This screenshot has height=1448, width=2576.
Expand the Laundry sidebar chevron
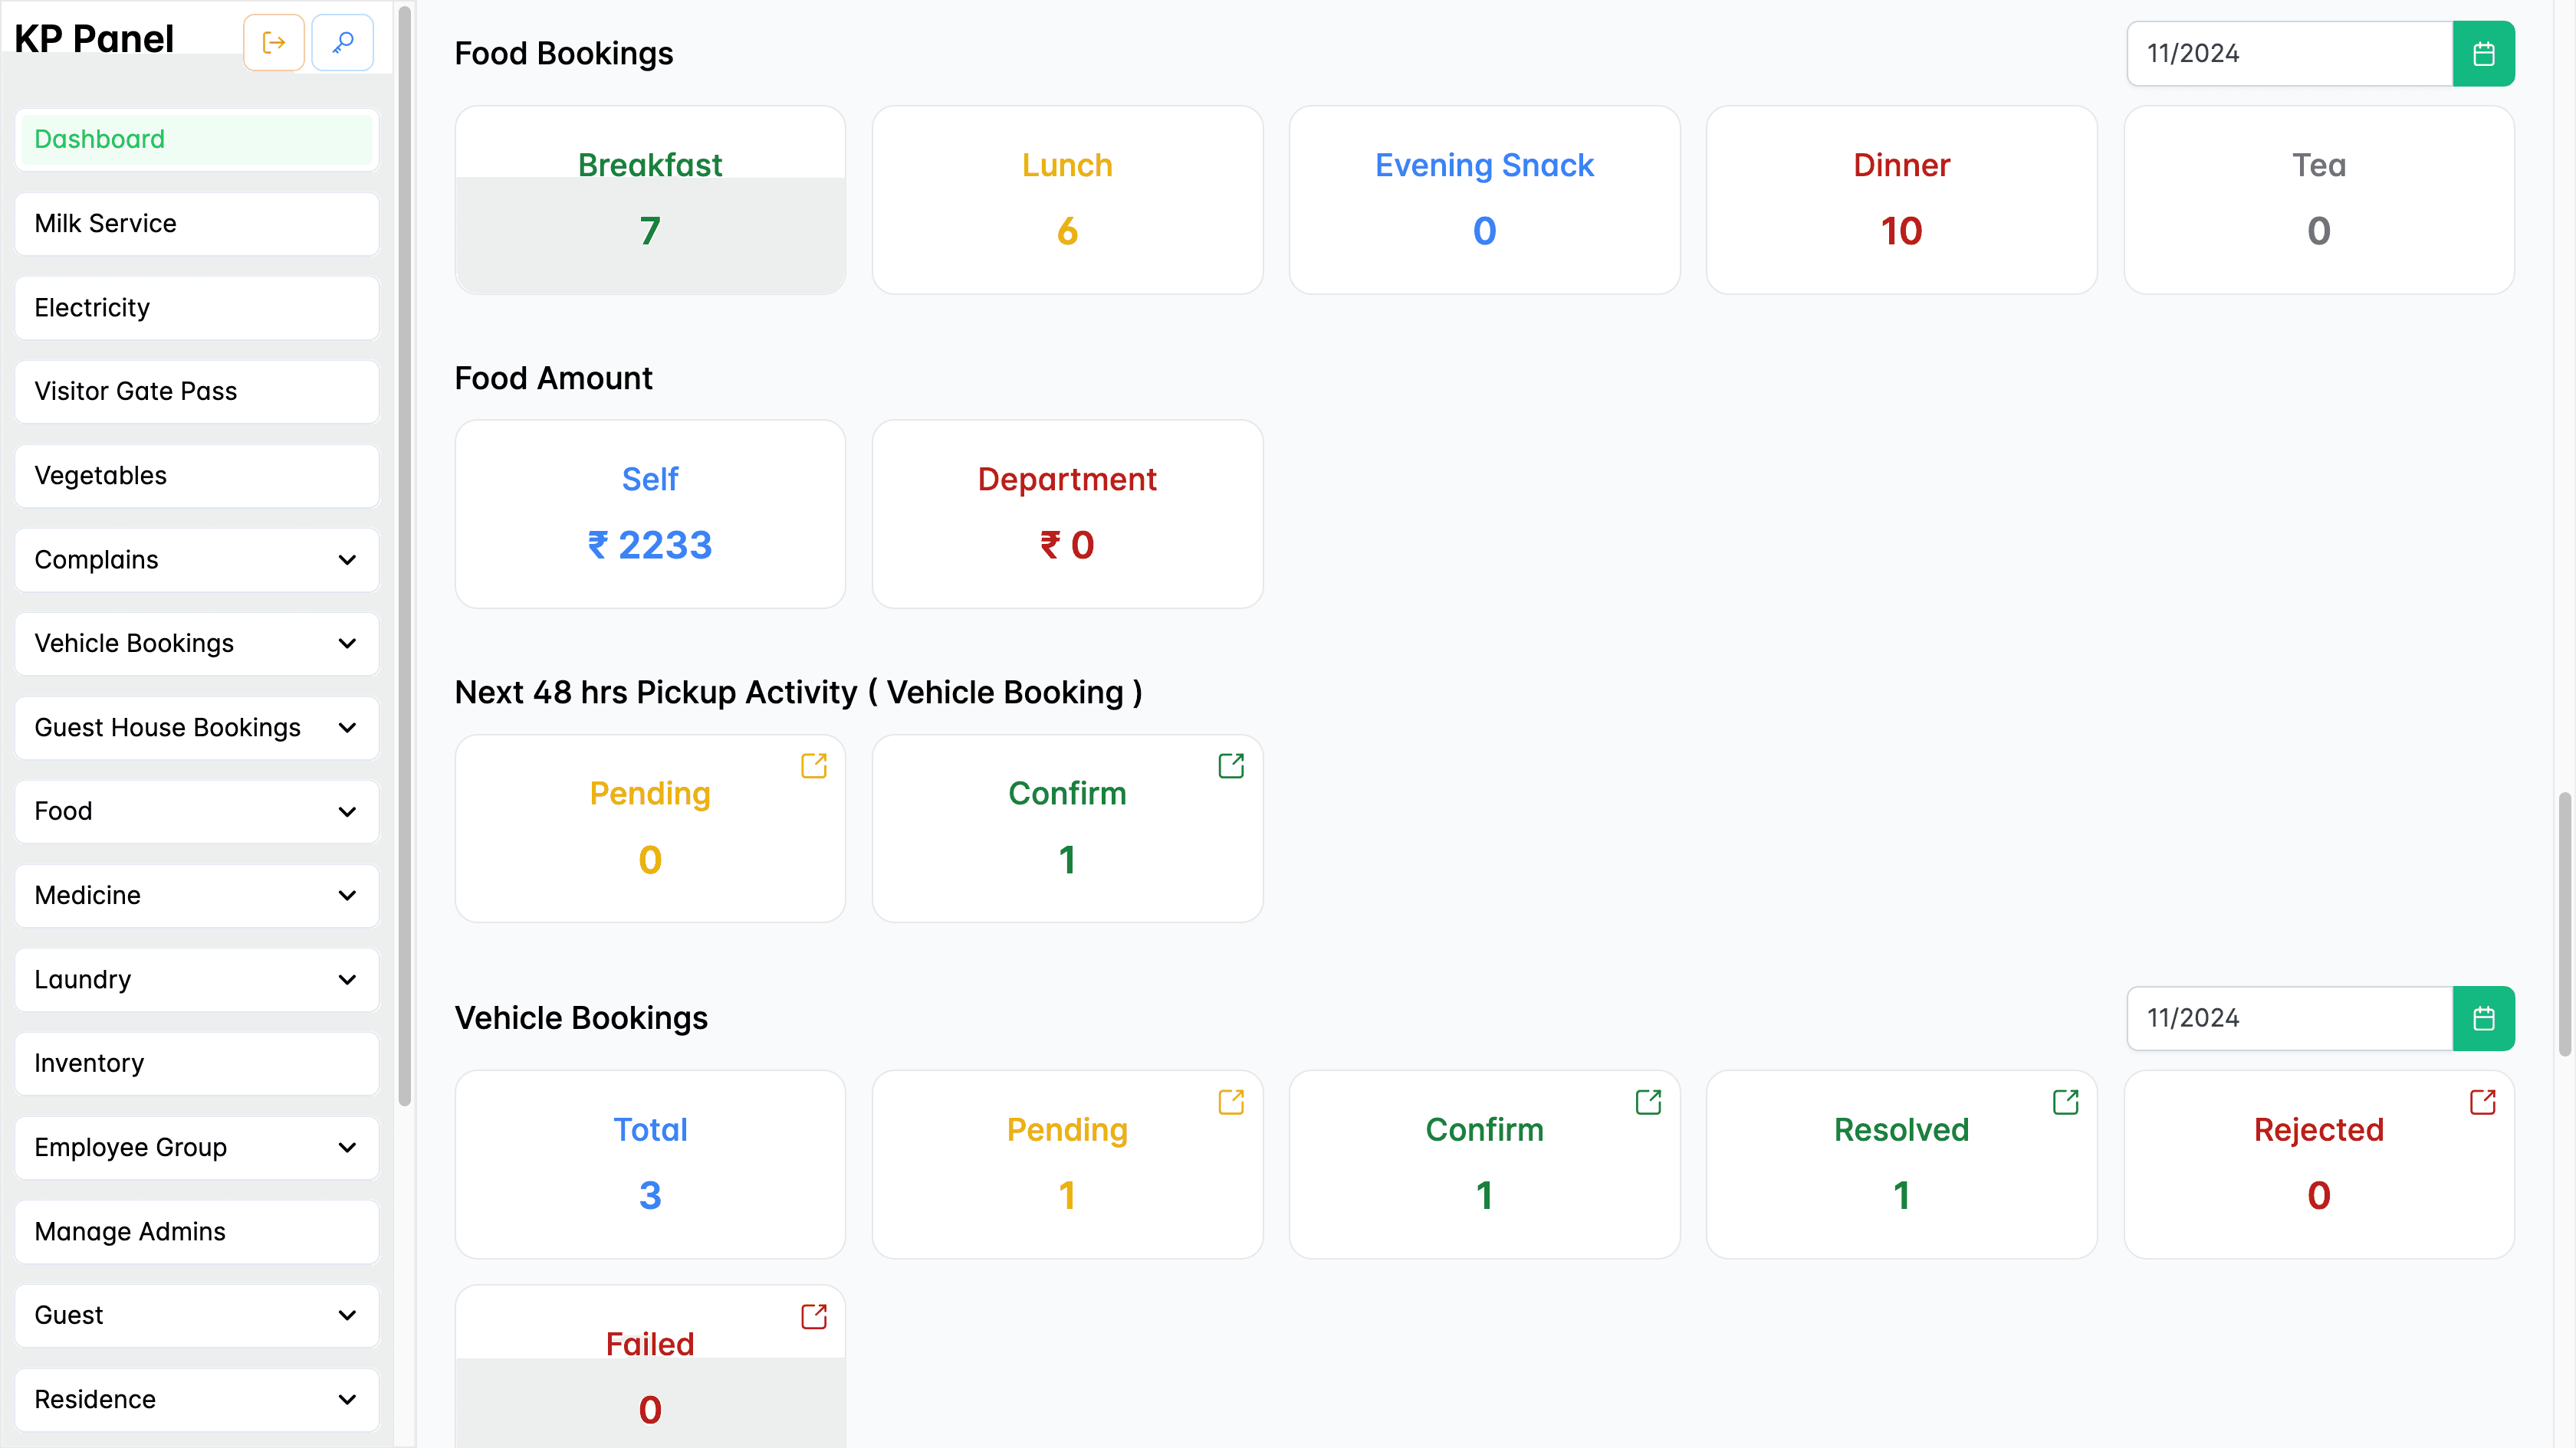tap(347, 979)
